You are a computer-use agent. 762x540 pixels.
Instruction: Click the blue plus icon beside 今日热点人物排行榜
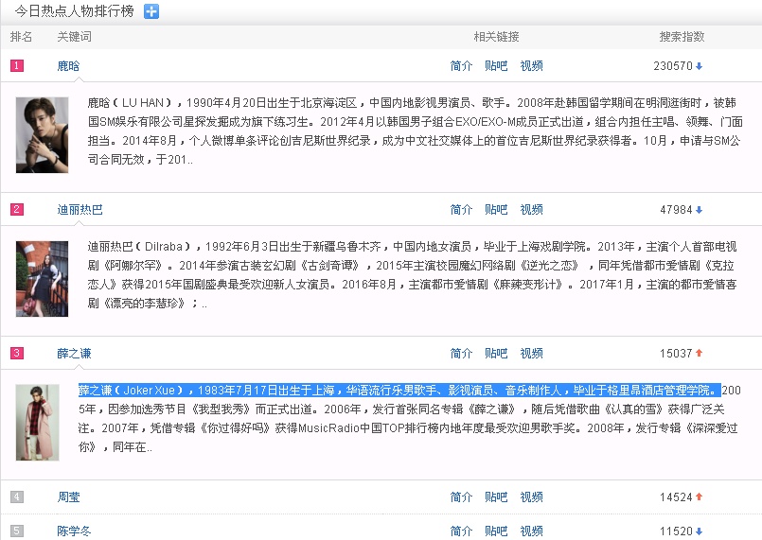151,11
